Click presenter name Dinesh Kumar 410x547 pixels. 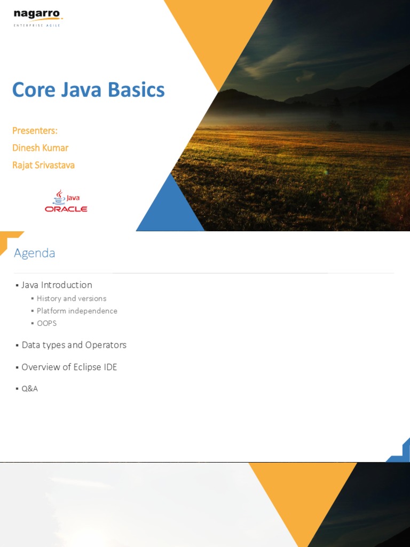click(x=41, y=148)
